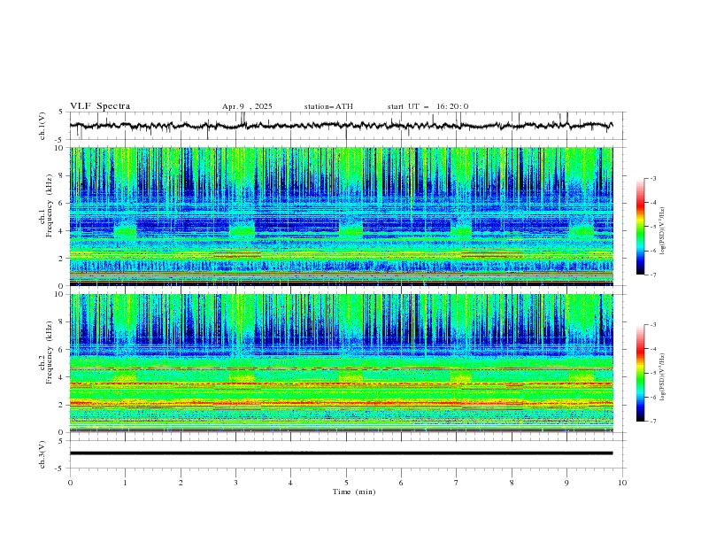Click time axis tick label '4'
This screenshot has width=701, height=542.
coord(290,483)
